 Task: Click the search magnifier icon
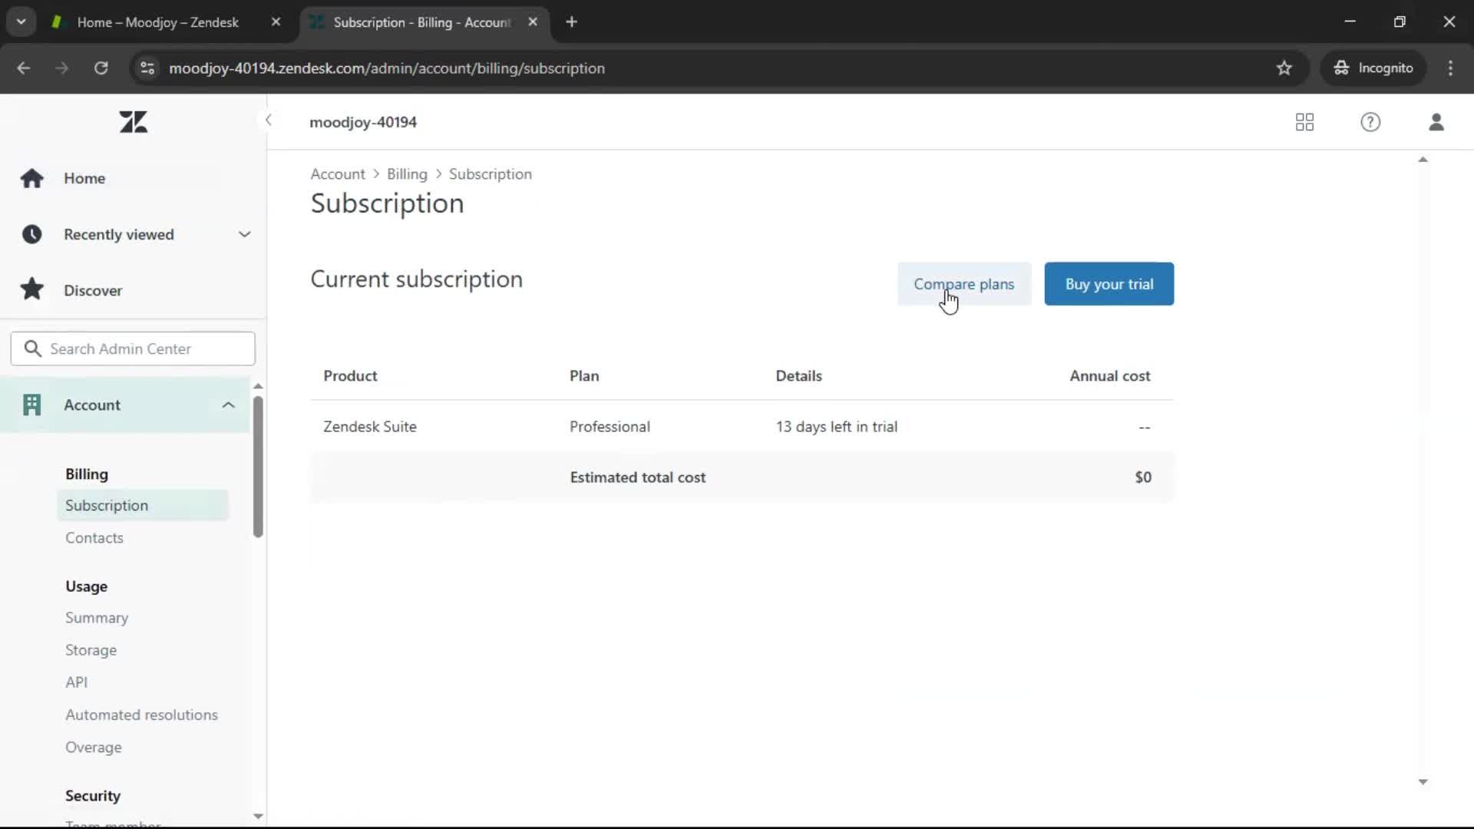click(32, 348)
